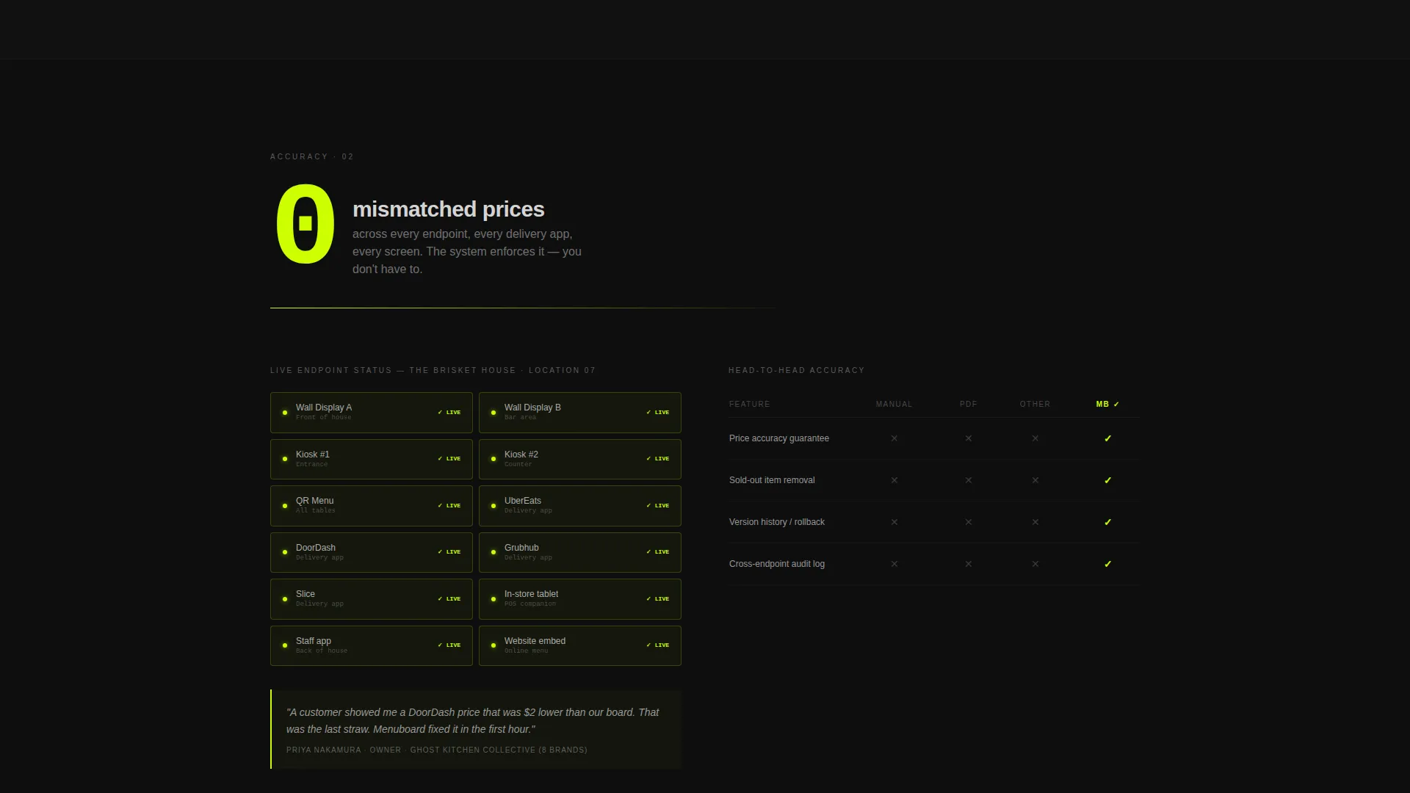This screenshot has width=1410, height=793.
Task: Click the Wall Display A endpoint card
Action: 372,413
